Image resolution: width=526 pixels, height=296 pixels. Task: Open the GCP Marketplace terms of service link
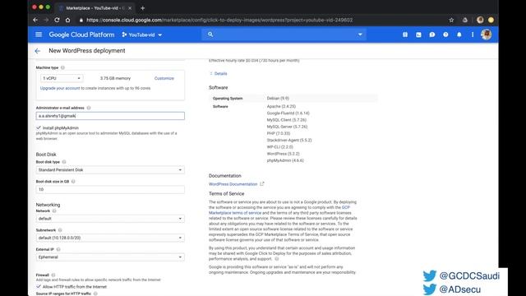tap(235, 213)
